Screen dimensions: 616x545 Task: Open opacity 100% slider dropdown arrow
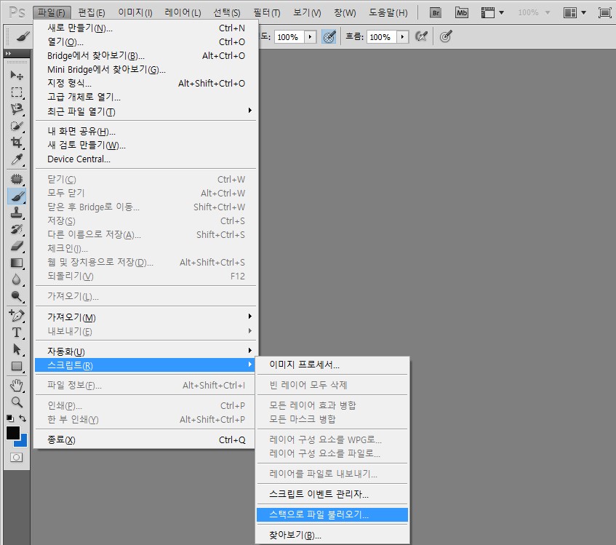311,37
